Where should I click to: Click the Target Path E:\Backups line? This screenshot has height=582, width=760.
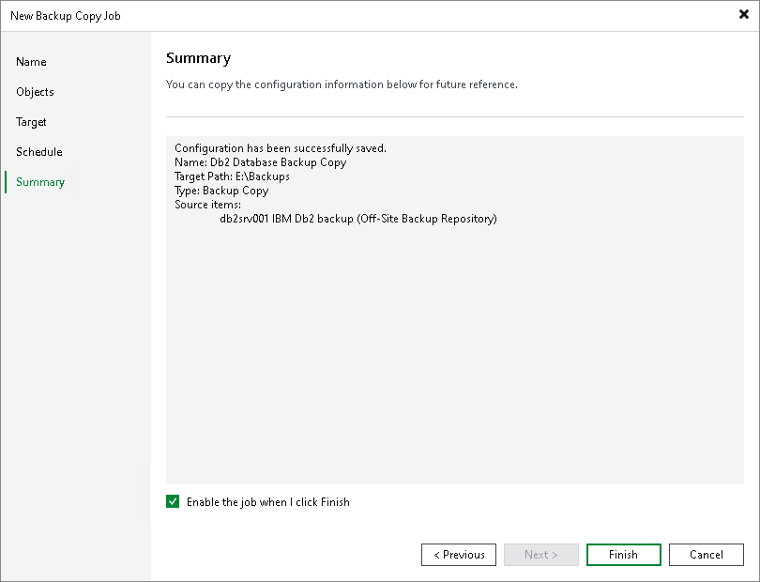point(232,176)
